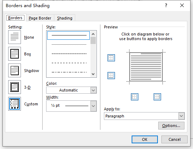This screenshot has height=149, width=193.
Task: Select the None border setting icon
Action: [15, 37]
